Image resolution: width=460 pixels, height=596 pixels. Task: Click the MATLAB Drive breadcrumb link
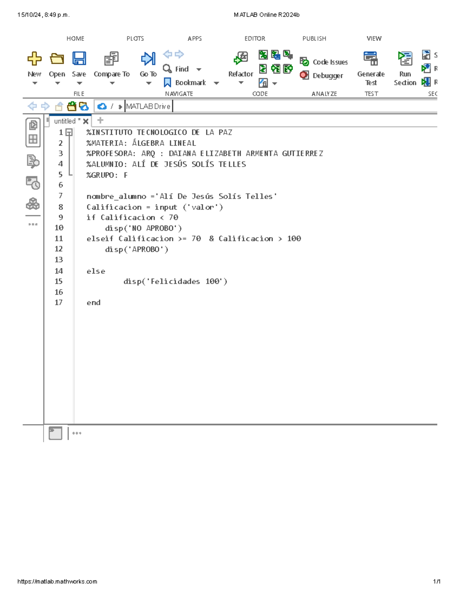[148, 106]
